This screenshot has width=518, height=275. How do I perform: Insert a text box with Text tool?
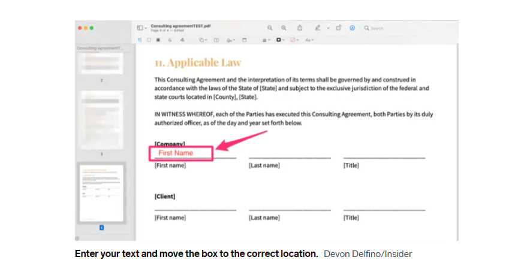(216, 40)
